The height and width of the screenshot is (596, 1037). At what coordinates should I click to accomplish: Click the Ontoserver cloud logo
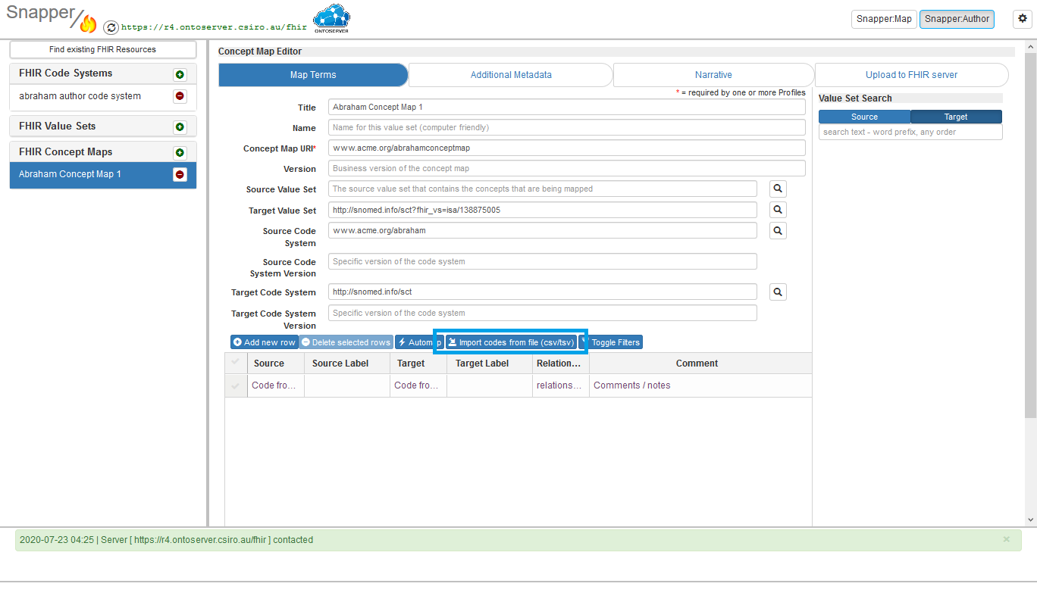click(x=331, y=19)
